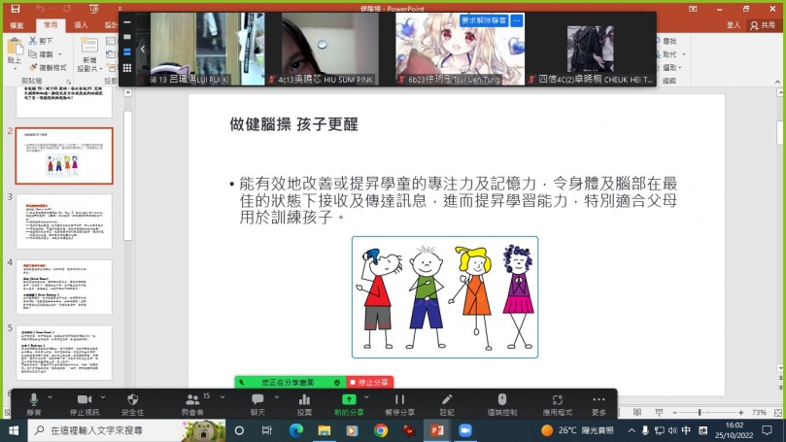Switch to the Insert (插入) ribbon tab
The height and width of the screenshot is (442, 786).
click(x=82, y=25)
